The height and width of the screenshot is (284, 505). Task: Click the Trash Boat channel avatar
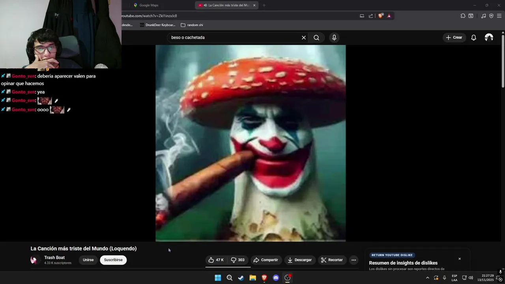(35, 260)
